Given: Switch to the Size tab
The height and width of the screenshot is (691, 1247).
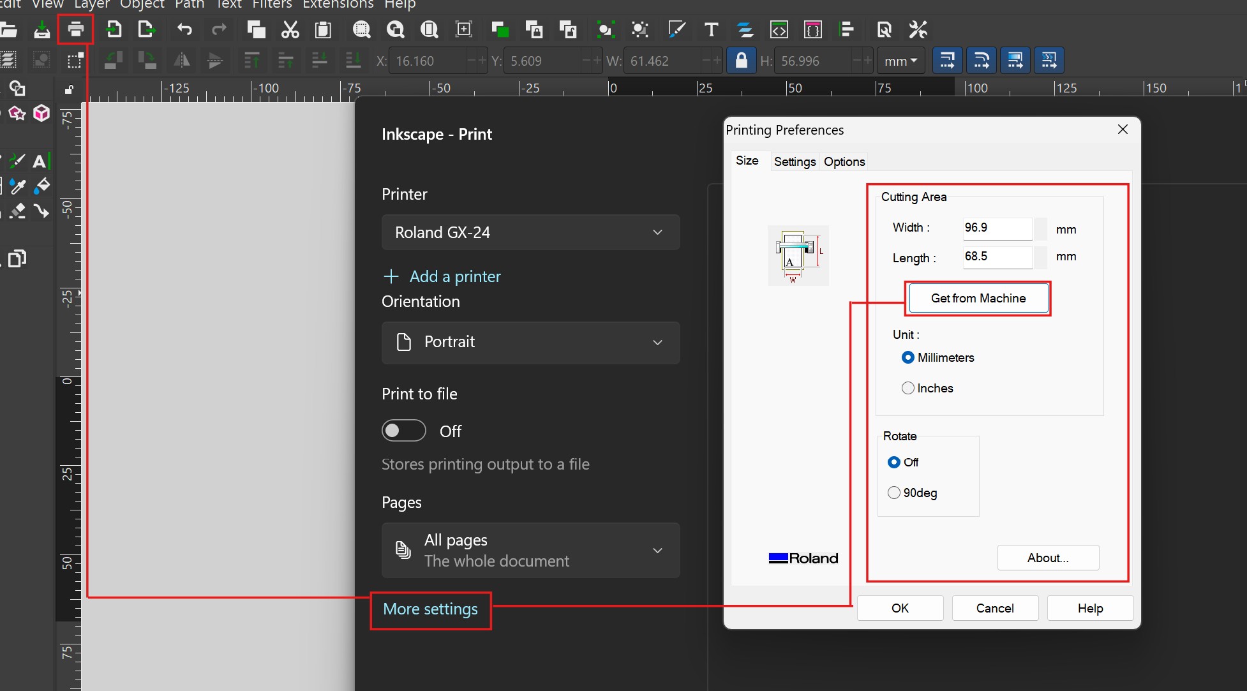Looking at the screenshot, I should point(747,160).
